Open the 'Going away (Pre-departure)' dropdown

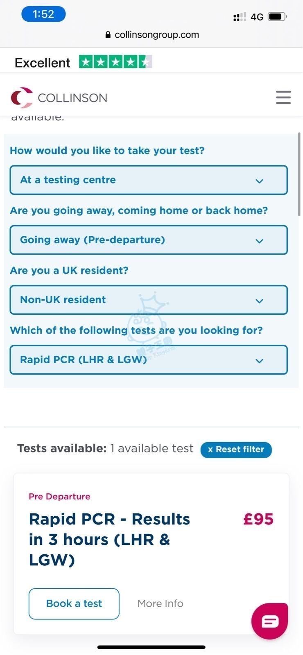149,240
